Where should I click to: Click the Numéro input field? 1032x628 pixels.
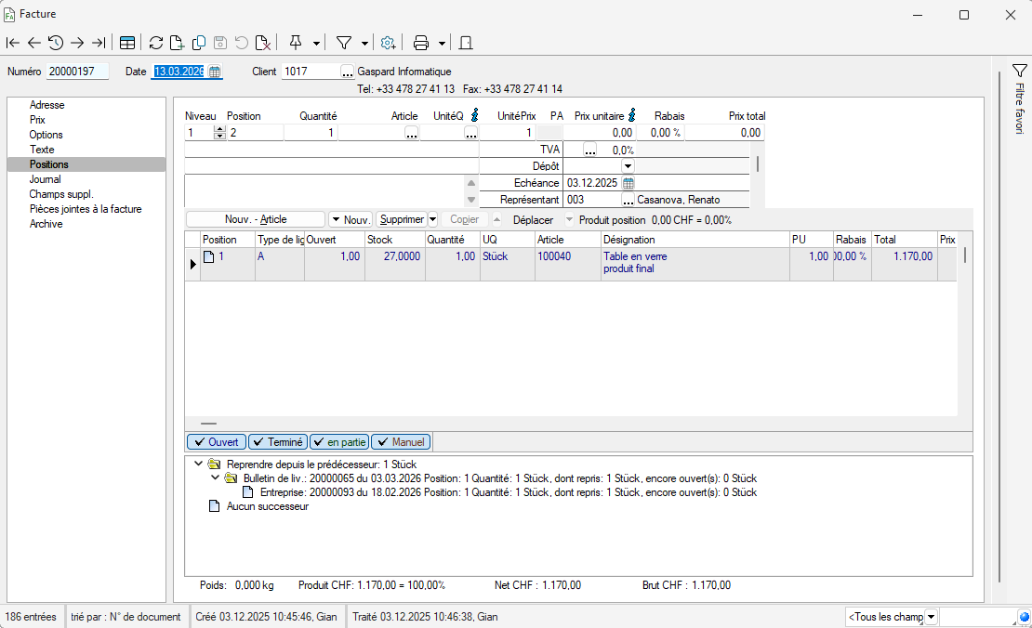click(77, 72)
